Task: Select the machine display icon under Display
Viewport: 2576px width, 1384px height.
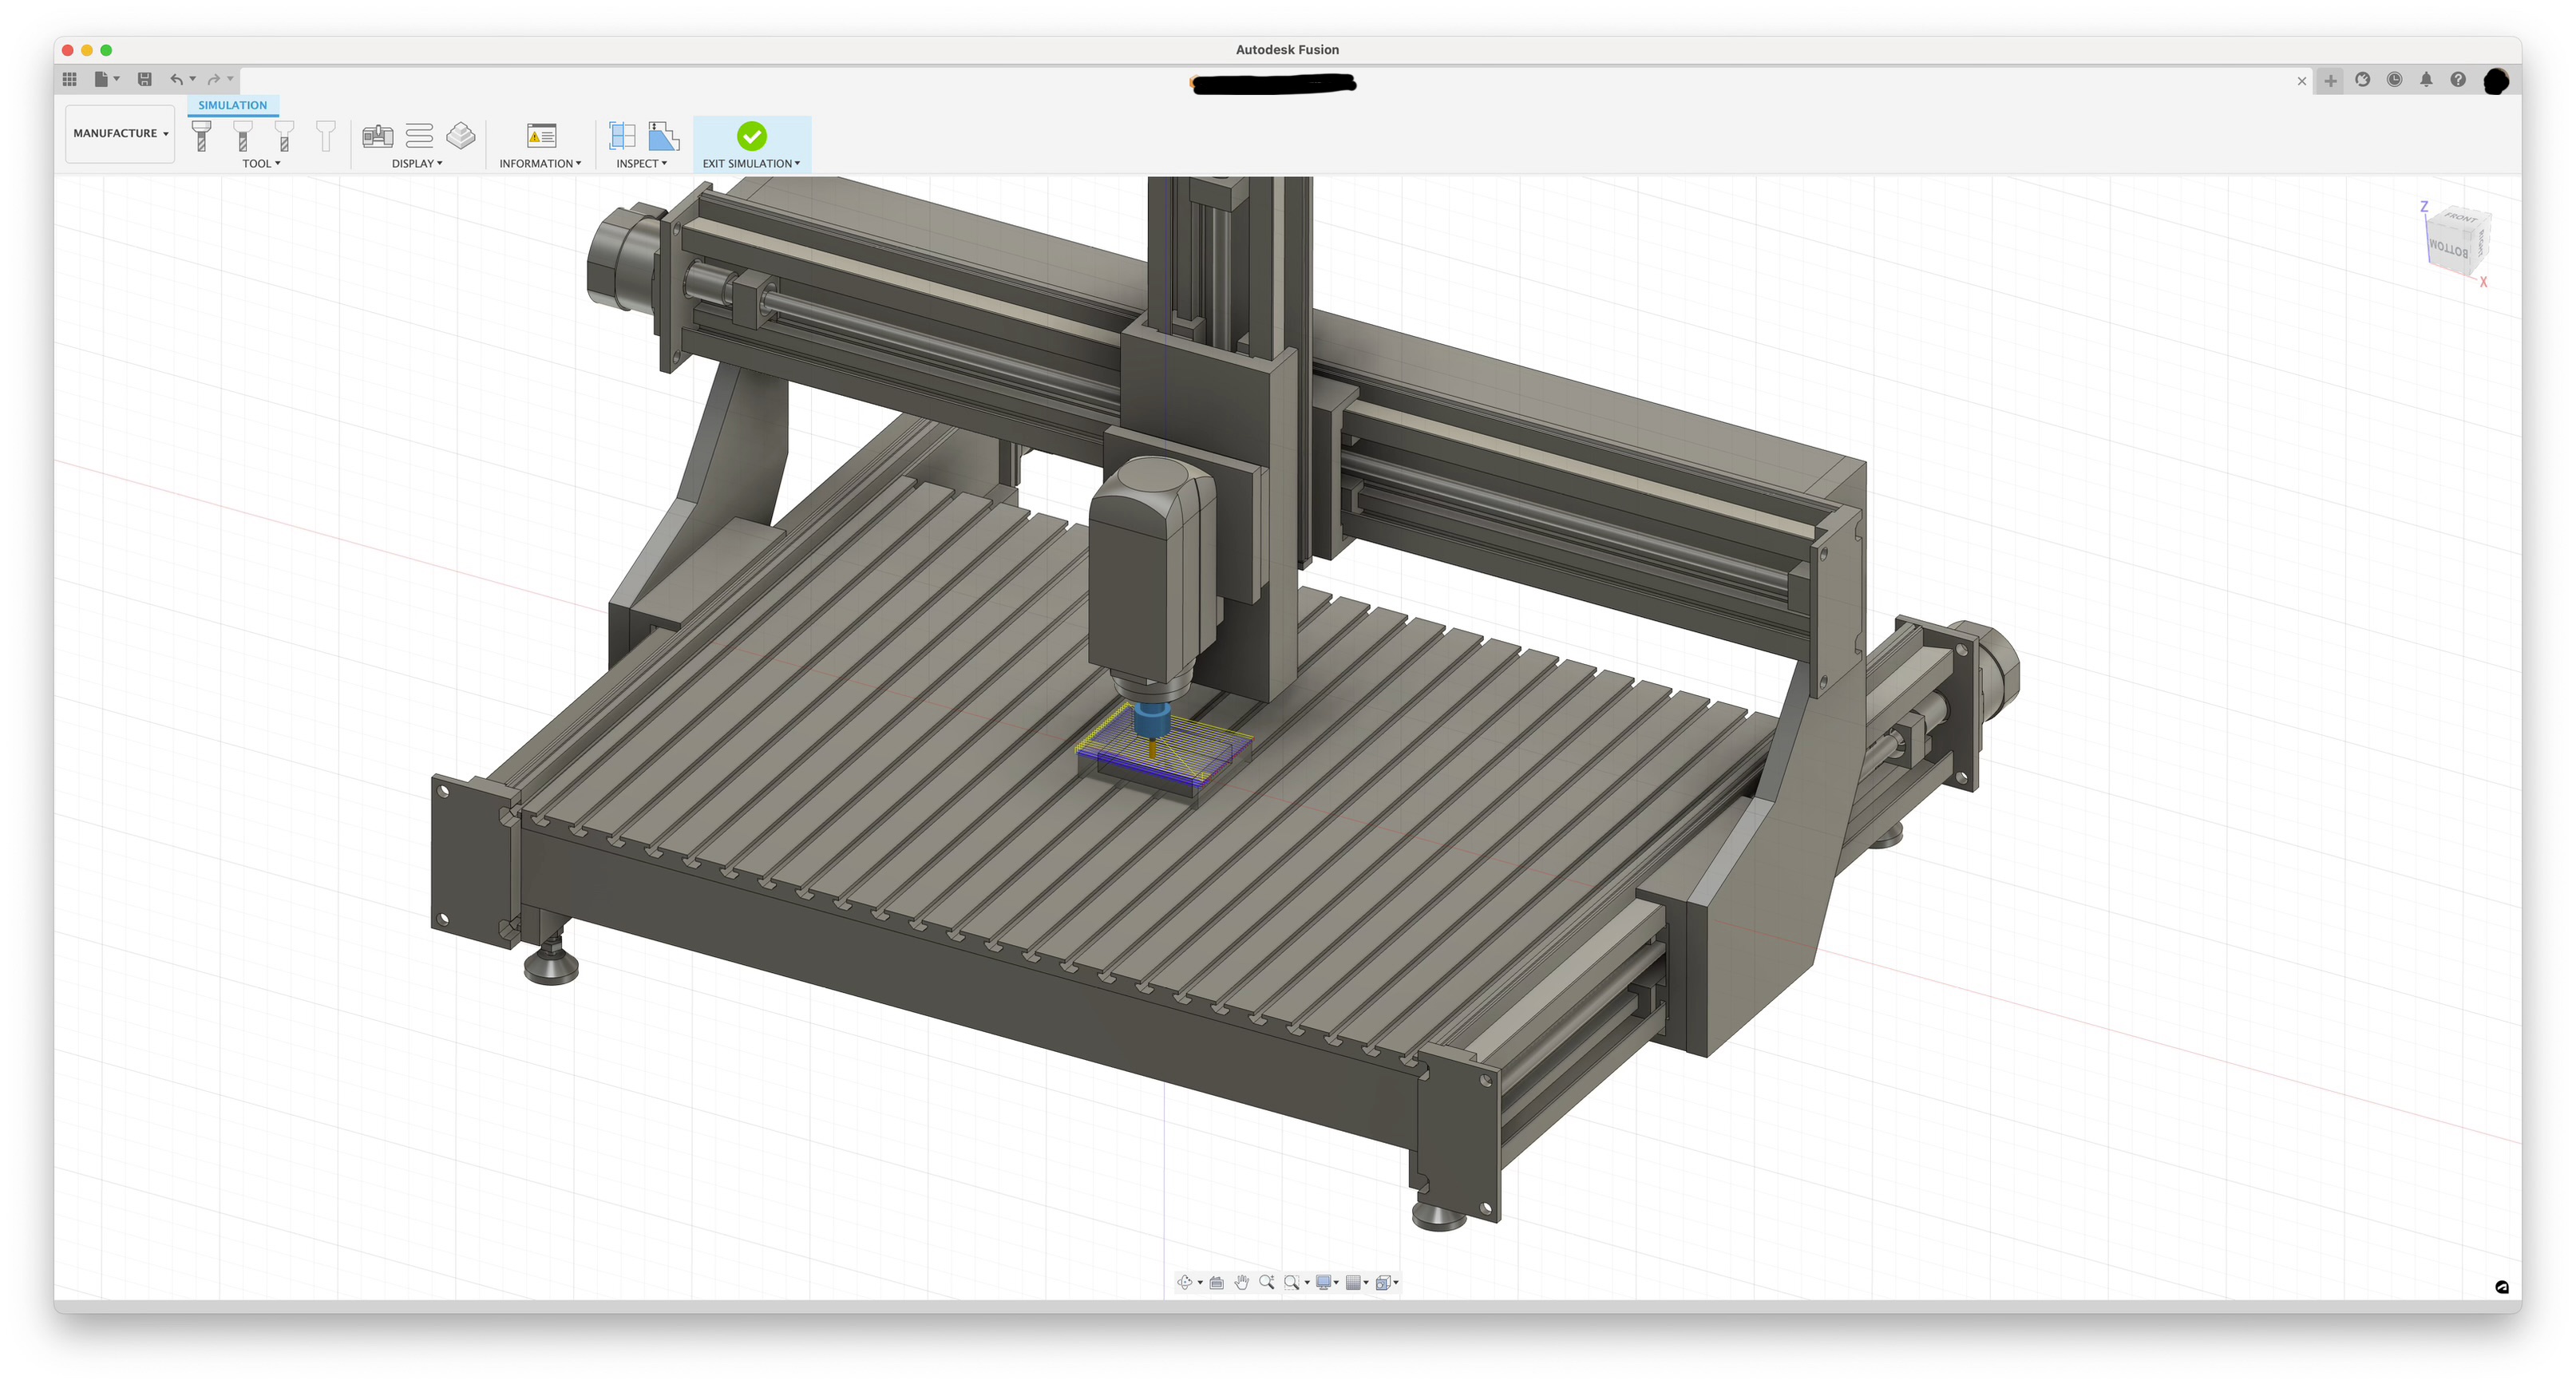Action: (378, 136)
